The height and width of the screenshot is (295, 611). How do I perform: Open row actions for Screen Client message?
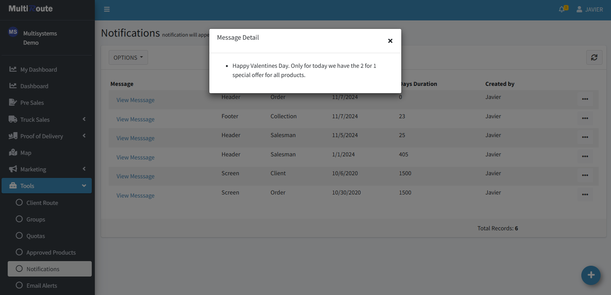tap(585, 175)
